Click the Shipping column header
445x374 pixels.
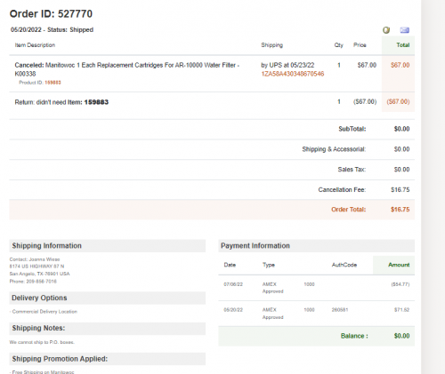pyautogui.click(x=272, y=45)
